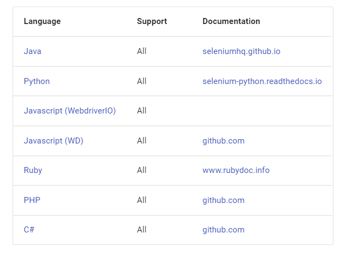The width and height of the screenshot is (346, 257).
Task: Open the Ruby language link
Action: point(33,170)
